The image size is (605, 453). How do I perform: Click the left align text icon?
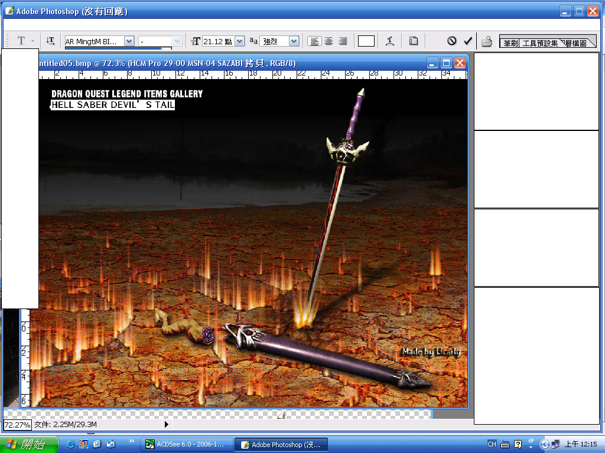315,41
